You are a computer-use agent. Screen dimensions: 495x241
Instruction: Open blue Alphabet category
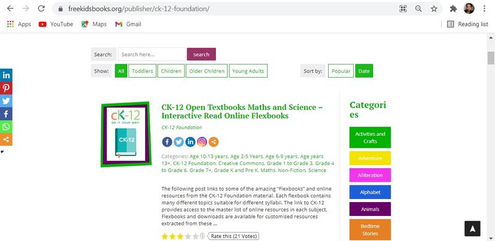click(x=370, y=192)
